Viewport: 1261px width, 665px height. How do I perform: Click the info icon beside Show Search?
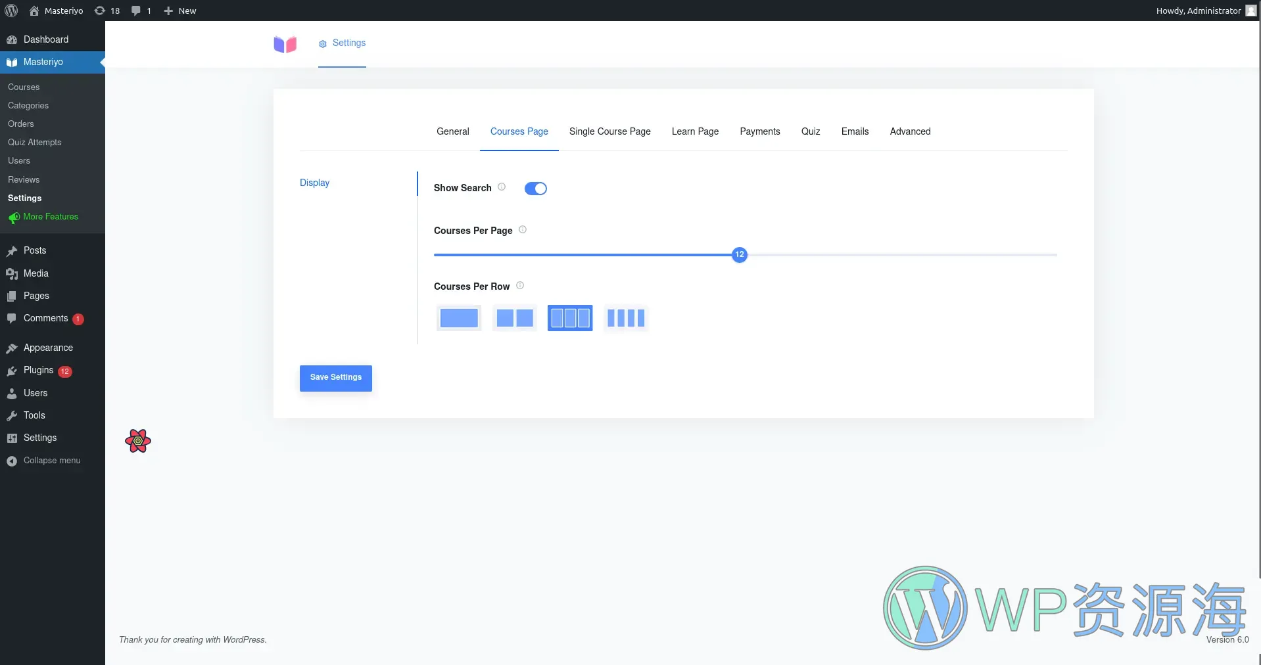coord(502,187)
